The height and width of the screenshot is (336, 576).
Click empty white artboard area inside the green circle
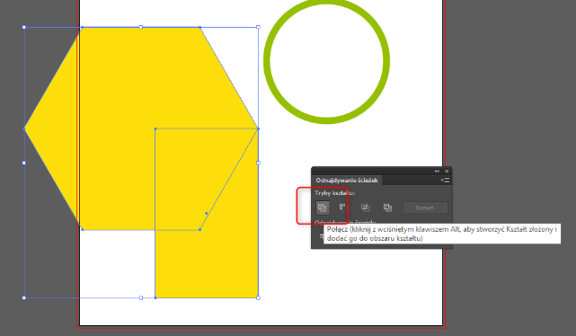pyautogui.click(x=326, y=61)
